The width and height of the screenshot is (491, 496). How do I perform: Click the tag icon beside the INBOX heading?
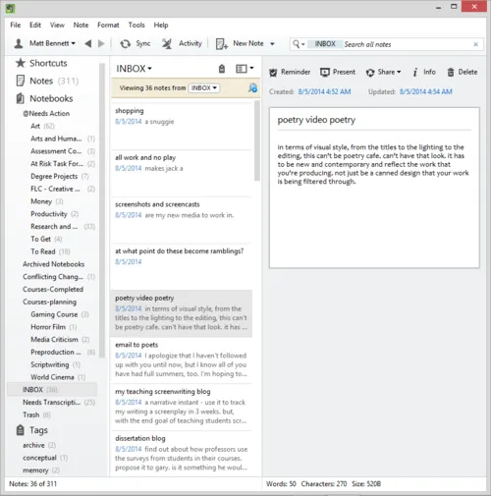222,69
